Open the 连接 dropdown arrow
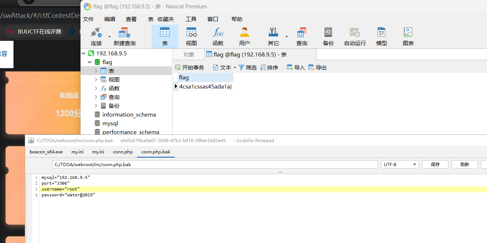Viewport: 487px width, 243px height. [109, 36]
